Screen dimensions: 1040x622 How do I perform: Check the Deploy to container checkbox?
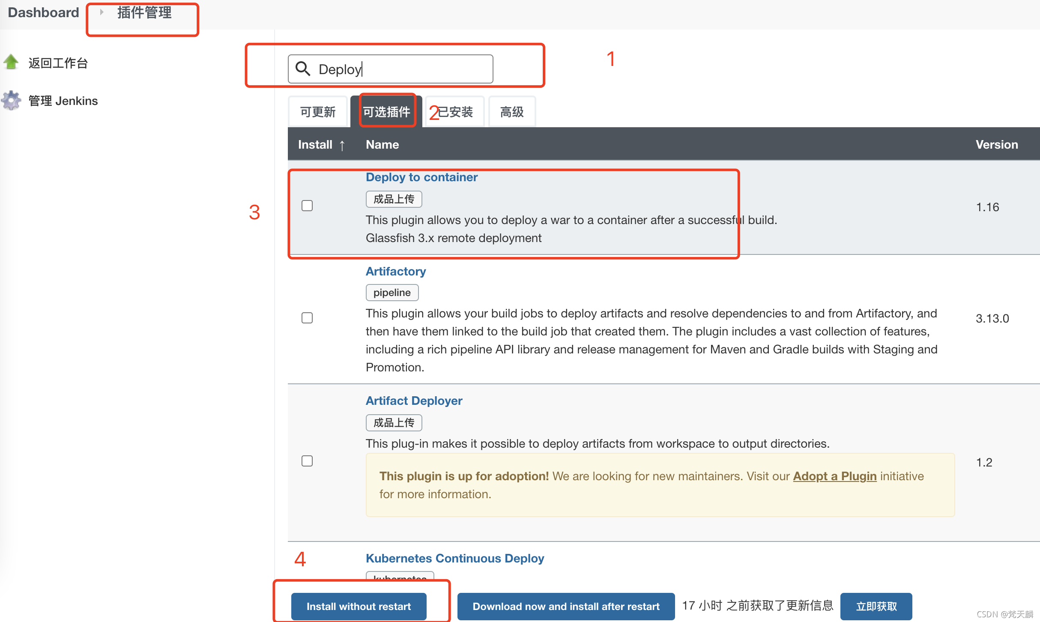[307, 206]
